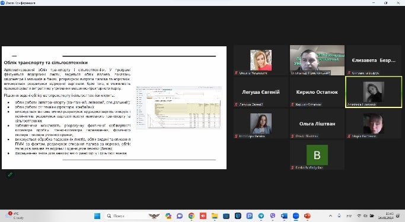This screenshot has width=405, height=222.
Task: Open Google Chrome from the taskbar
Action: pyautogui.click(x=192, y=216)
